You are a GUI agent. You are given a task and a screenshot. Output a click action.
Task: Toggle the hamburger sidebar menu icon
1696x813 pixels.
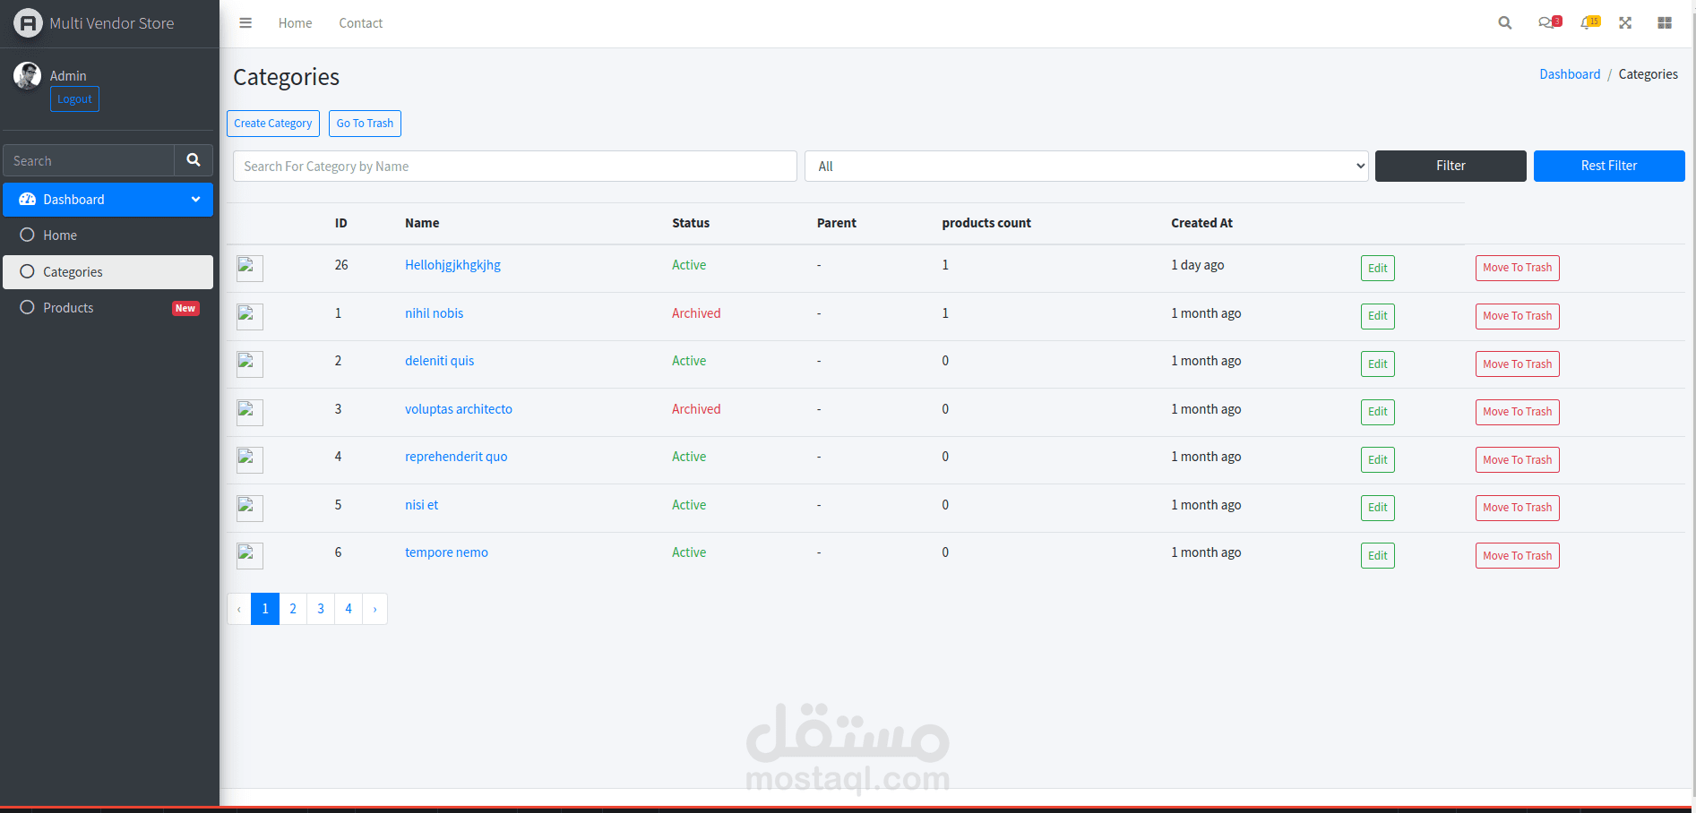245,23
